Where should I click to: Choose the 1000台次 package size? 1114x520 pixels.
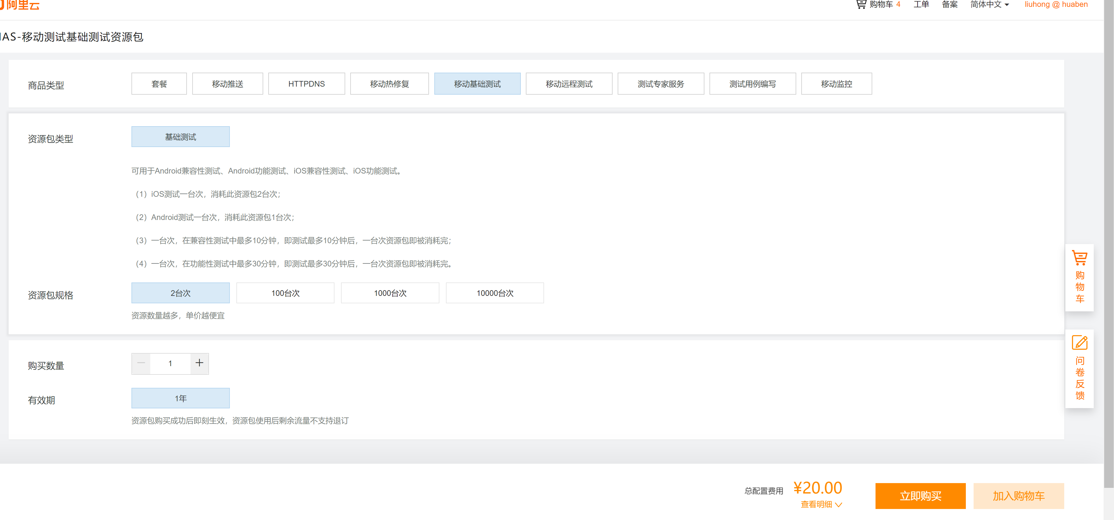390,293
